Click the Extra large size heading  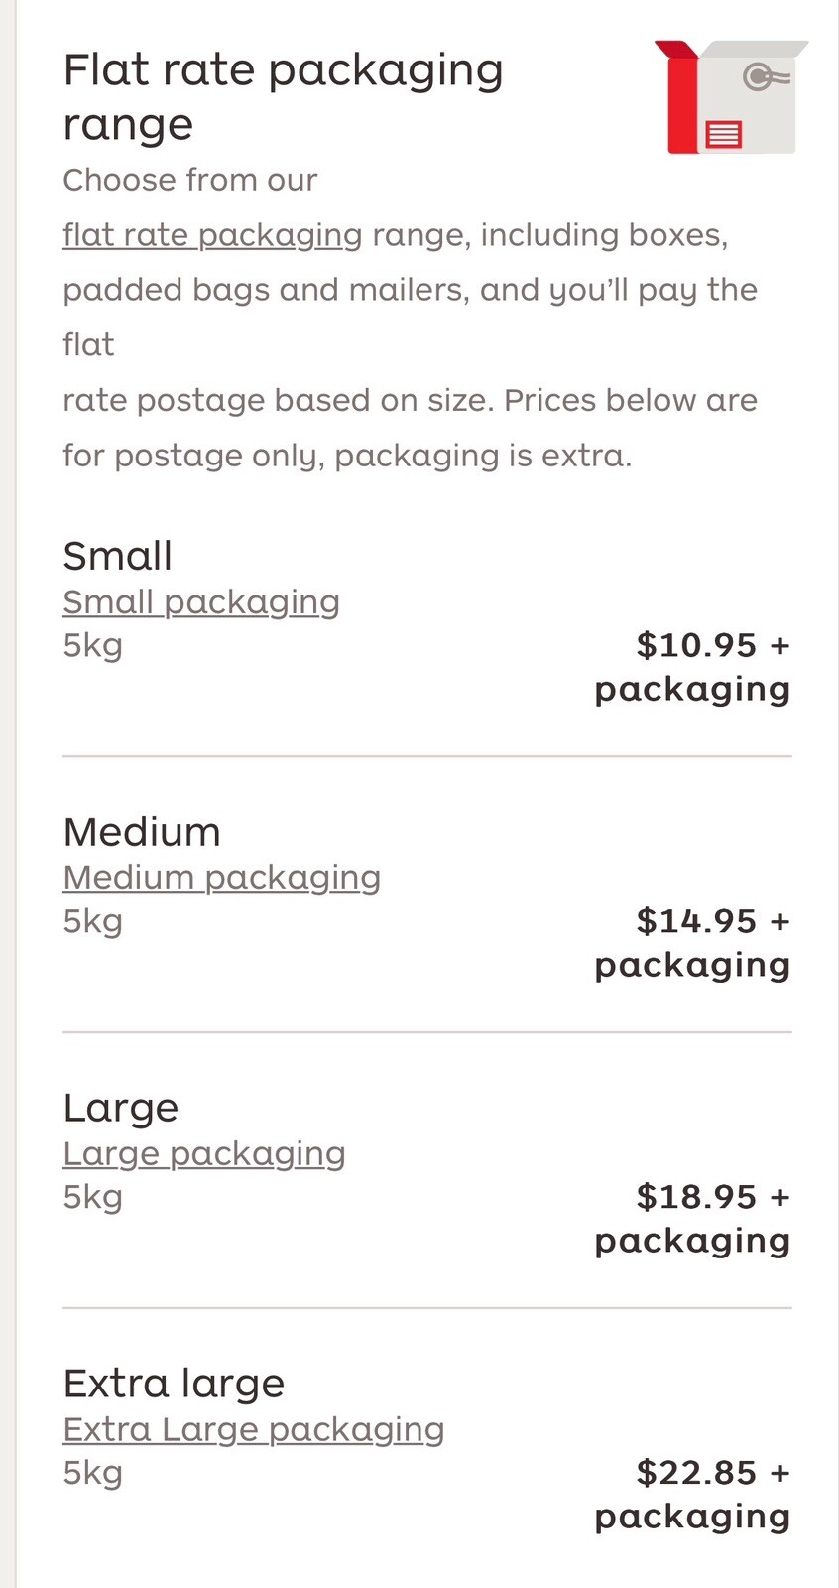tap(174, 1384)
